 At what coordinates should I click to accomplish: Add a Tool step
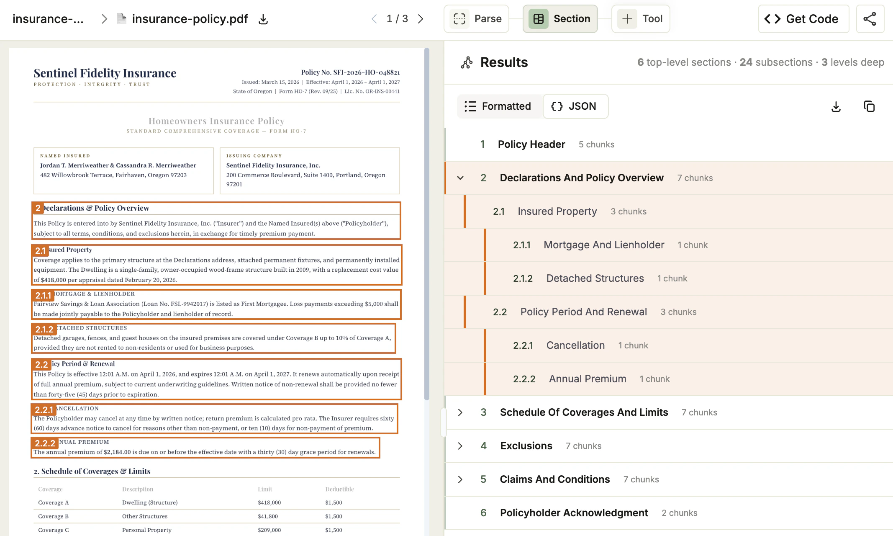(x=640, y=19)
